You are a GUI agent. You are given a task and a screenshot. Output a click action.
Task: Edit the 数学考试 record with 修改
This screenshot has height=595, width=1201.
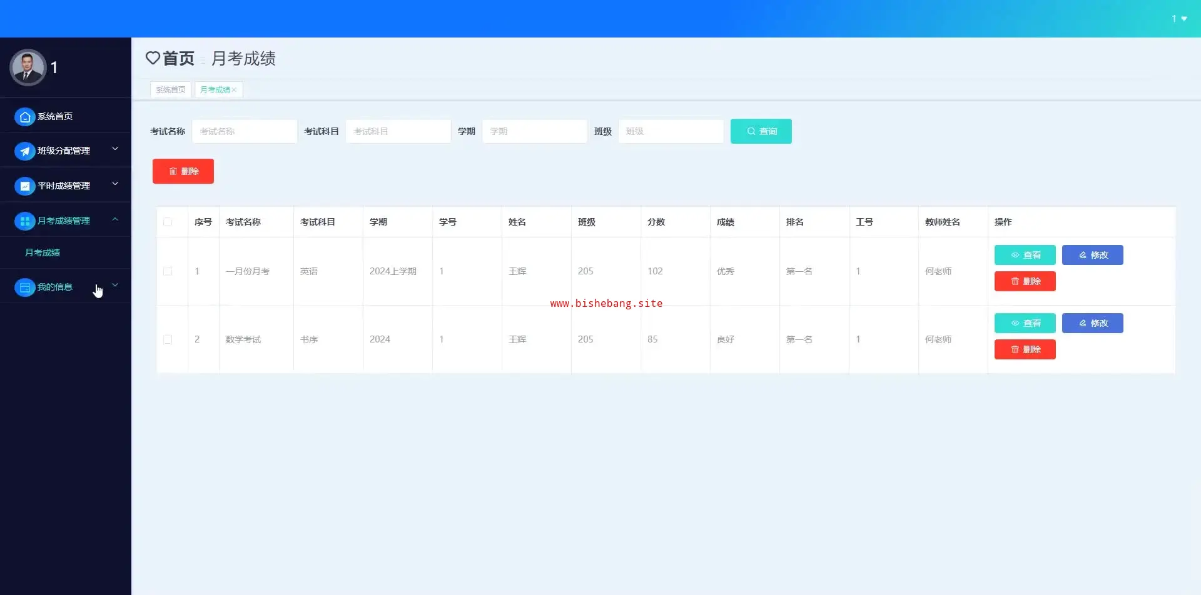click(x=1093, y=323)
